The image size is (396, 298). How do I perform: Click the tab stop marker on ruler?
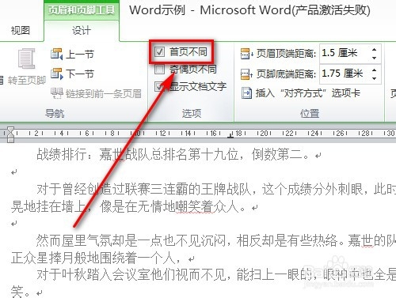(x=230, y=135)
